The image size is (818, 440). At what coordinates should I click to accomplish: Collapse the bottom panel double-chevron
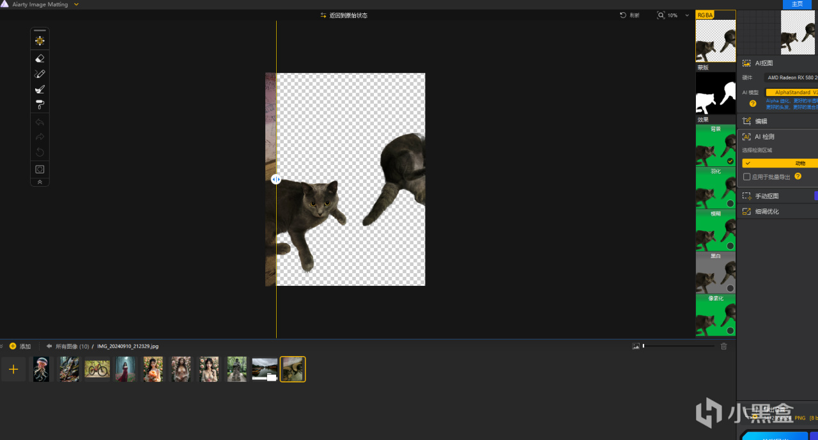2,346
